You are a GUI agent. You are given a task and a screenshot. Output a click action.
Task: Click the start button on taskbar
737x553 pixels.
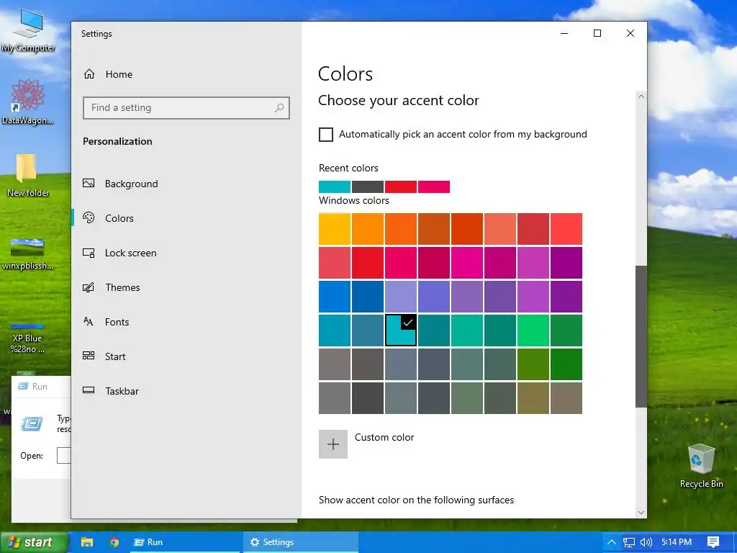(34, 542)
